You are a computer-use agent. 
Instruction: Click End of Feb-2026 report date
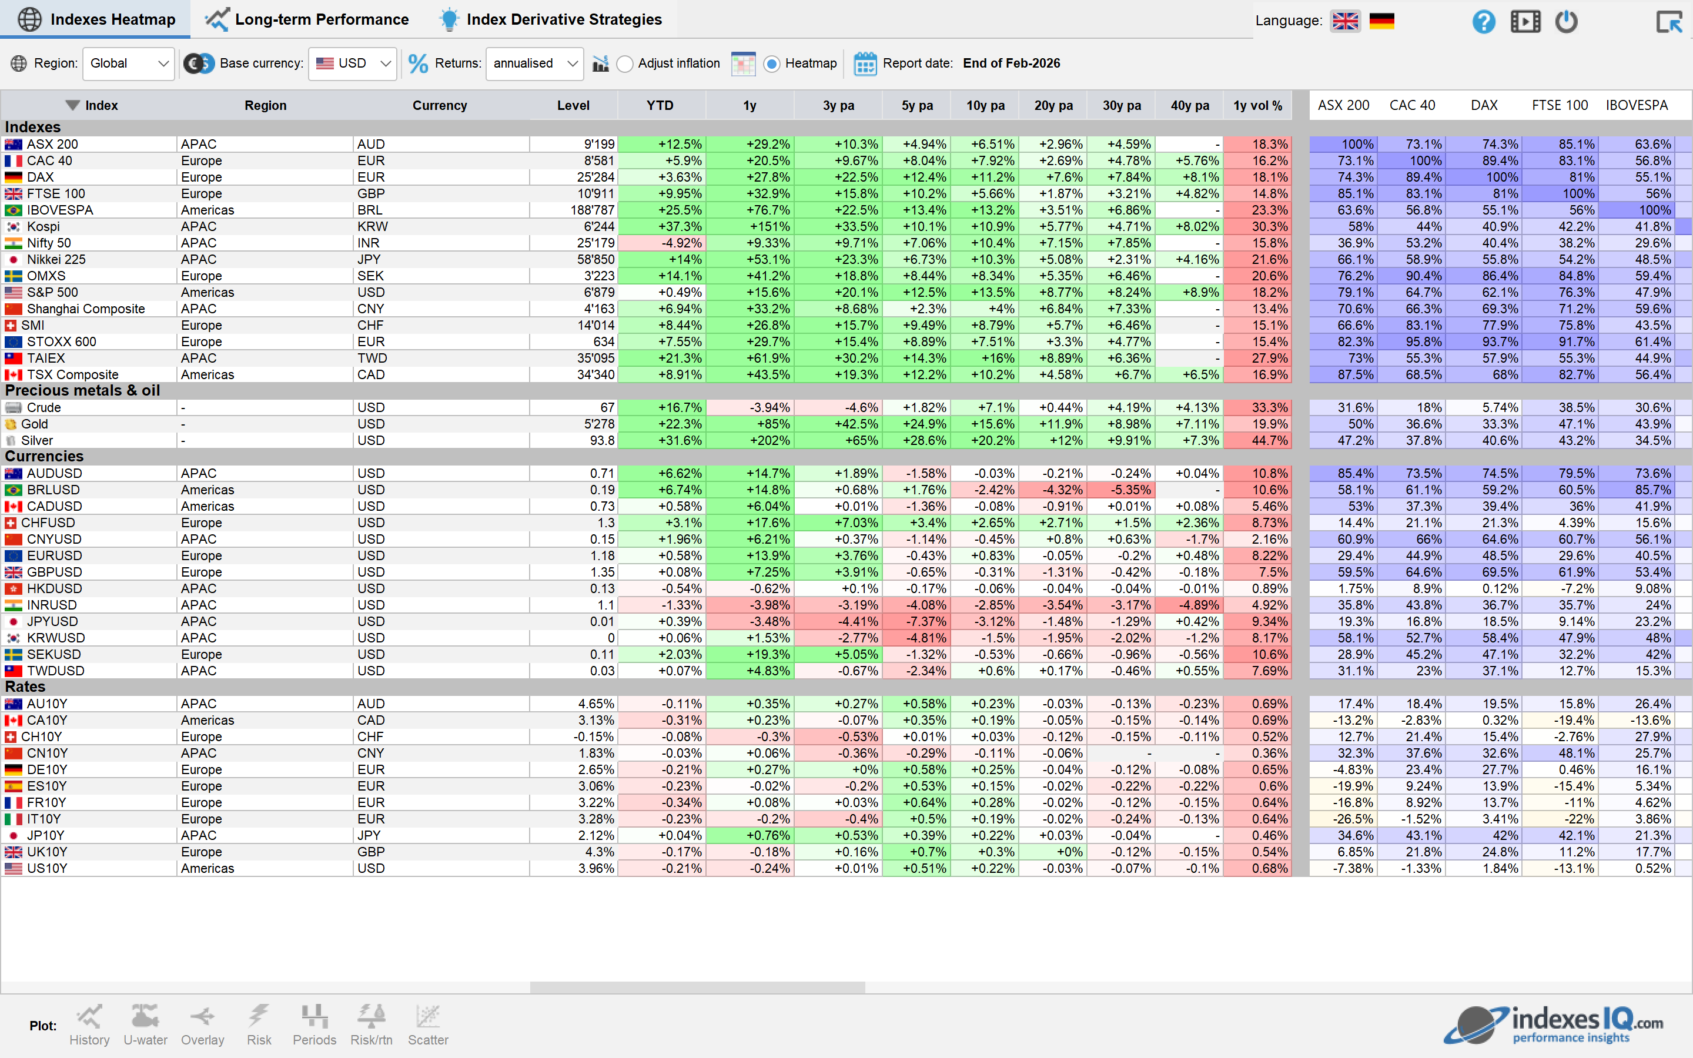(x=1011, y=63)
